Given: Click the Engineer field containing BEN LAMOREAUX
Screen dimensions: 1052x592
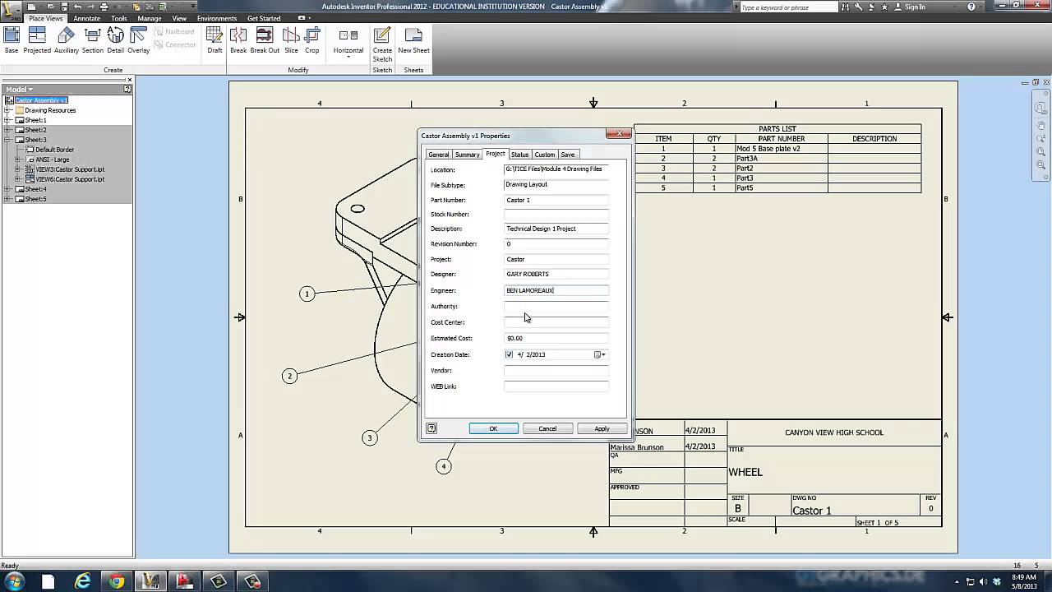Looking at the screenshot, I should (556, 290).
